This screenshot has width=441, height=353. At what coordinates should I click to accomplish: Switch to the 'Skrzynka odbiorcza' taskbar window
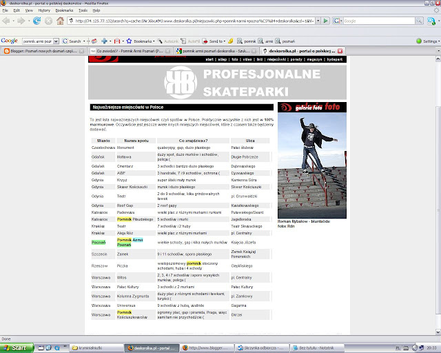pyautogui.click(x=263, y=348)
